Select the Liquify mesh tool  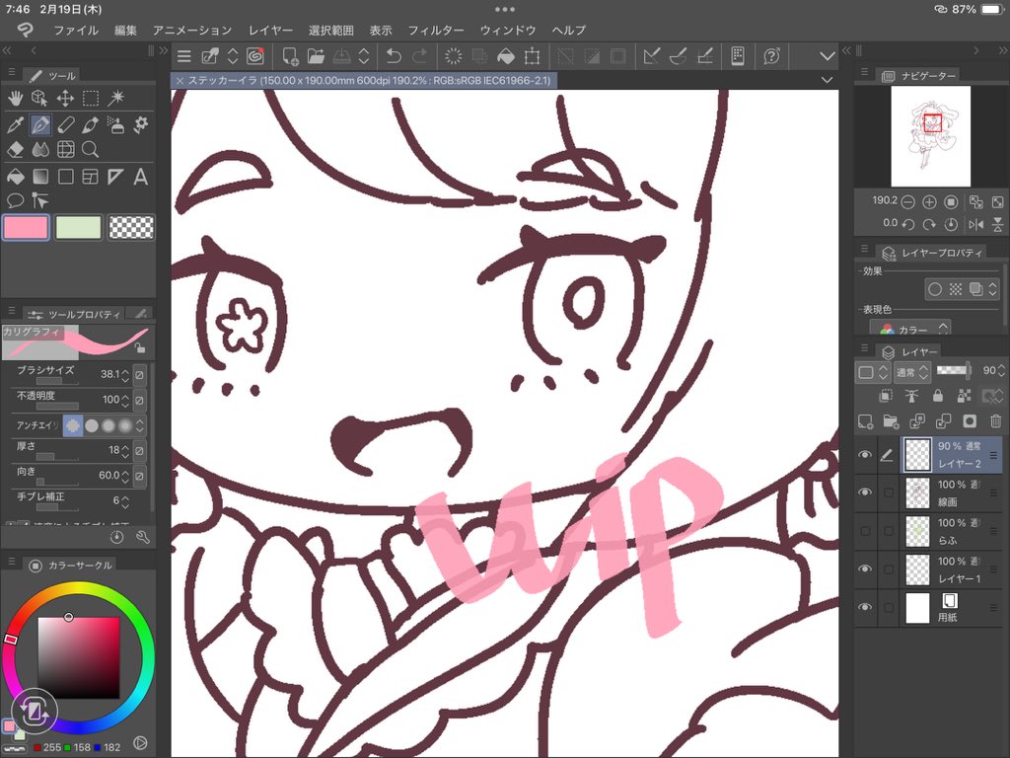coord(65,150)
